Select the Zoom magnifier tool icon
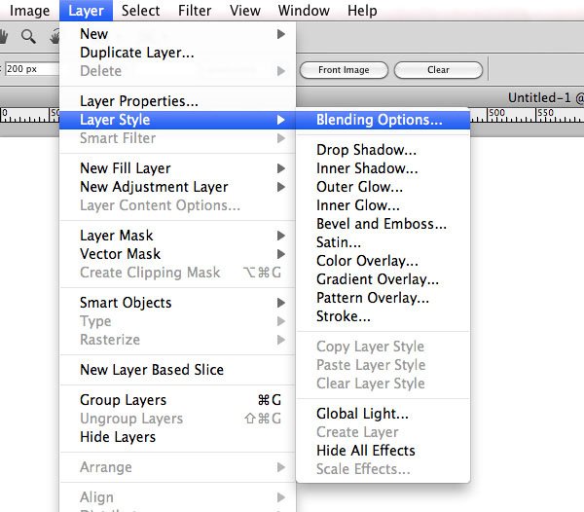This screenshot has height=512, width=584. 28,37
